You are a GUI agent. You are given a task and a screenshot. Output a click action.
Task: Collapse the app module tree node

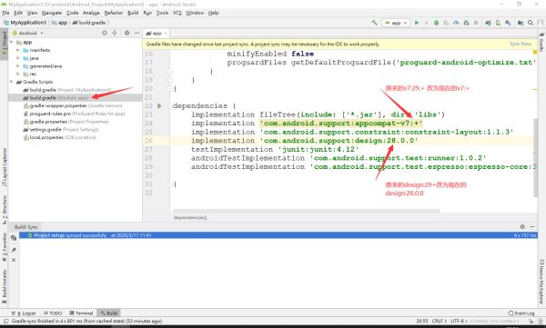click(x=12, y=42)
